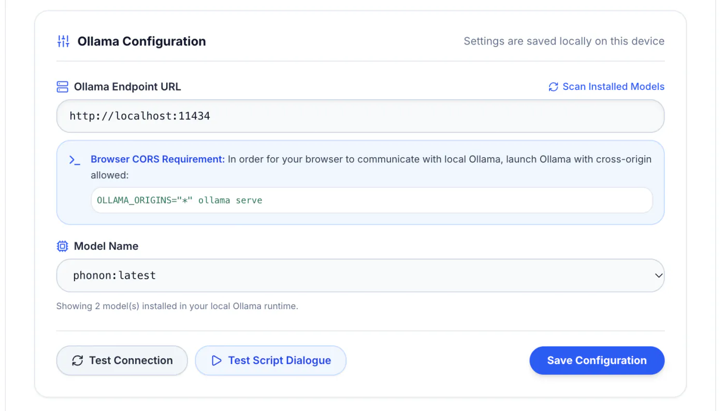Image resolution: width=725 pixels, height=411 pixels.
Task: Click the terminal prompt icon in CORS notice
Action: point(75,160)
